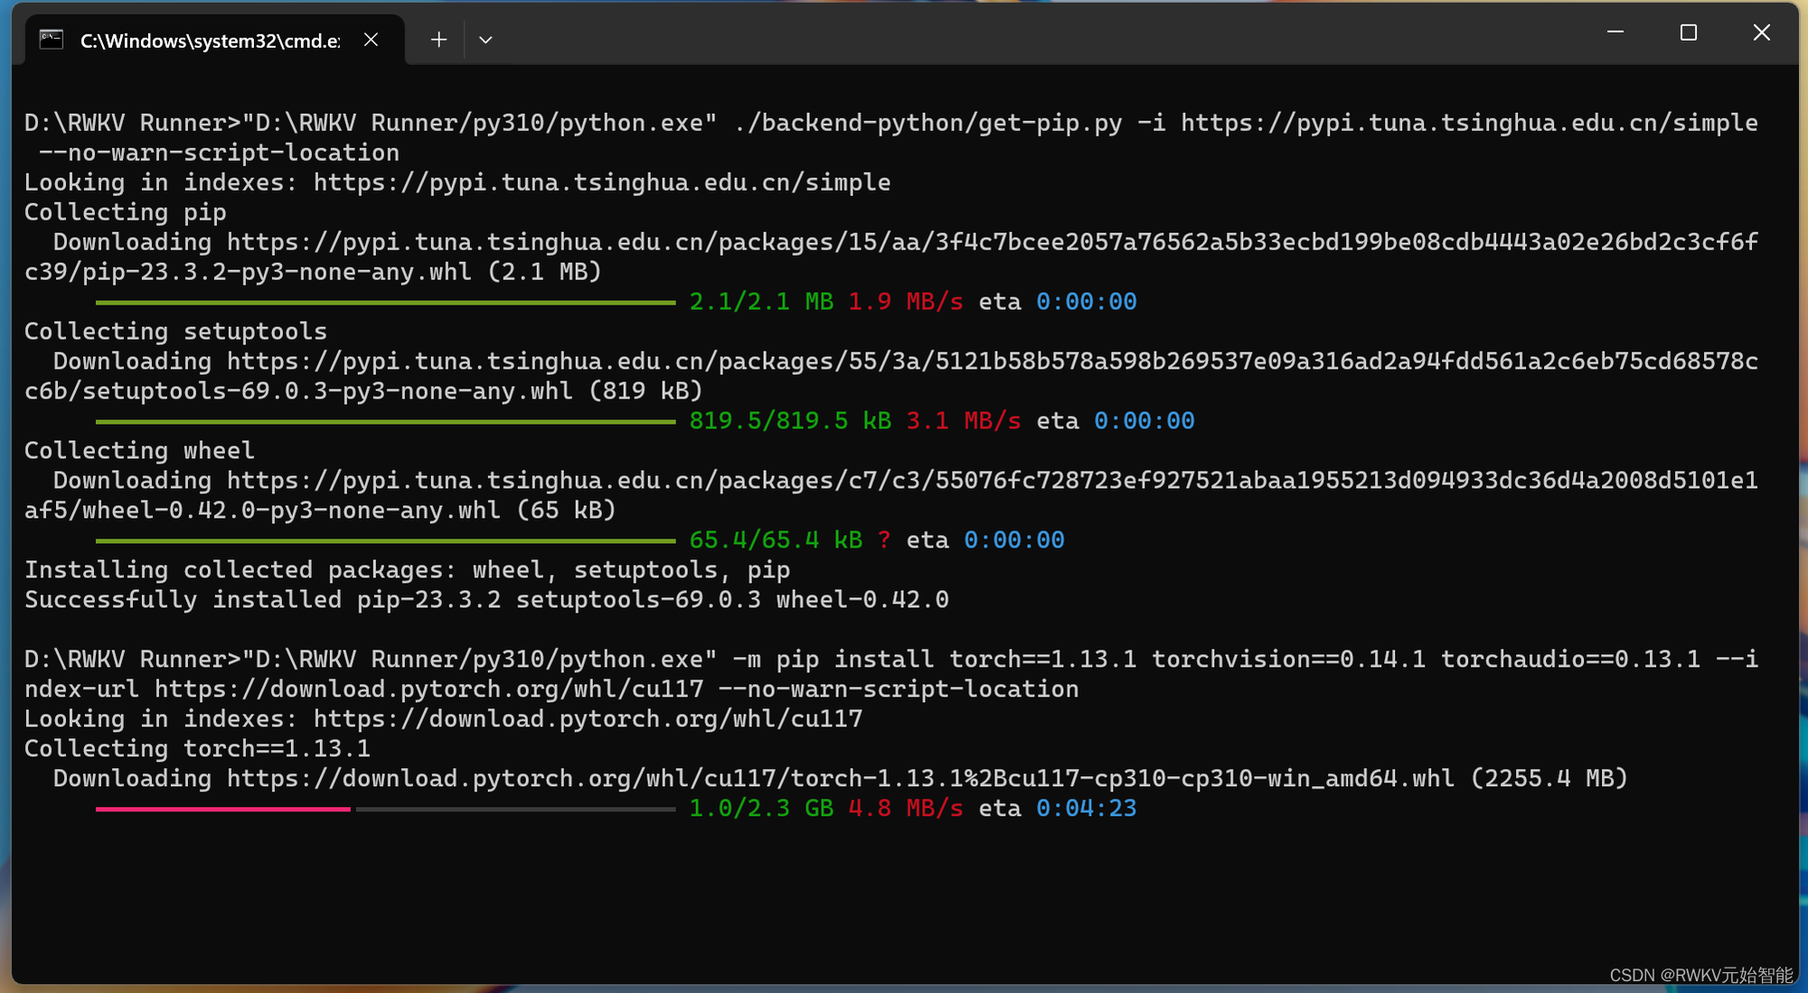Click the wheel 65.4 kB progress bar
Image resolution: width=1808 pixels, height=993 pixels.
pyautogui.click(x=385, y=540)
